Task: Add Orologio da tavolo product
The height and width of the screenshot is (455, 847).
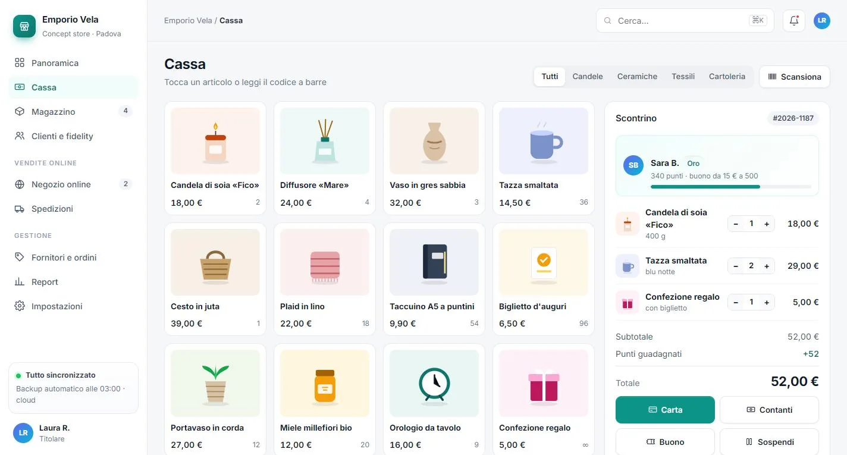Action: pos(434,399)
